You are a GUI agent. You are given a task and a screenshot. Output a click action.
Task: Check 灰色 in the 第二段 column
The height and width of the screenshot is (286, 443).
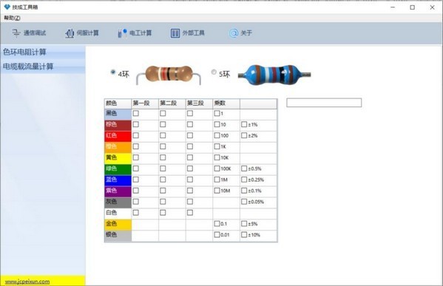pyautogui.click(x=163, y=202)
